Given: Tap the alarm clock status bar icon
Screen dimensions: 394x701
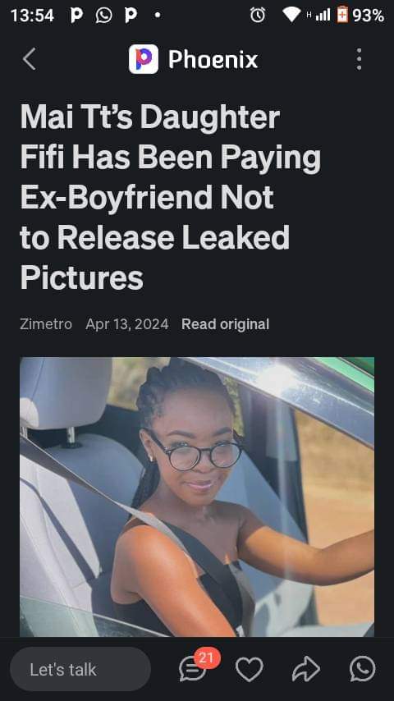Looking at the screenshot, I should point(258,16).
